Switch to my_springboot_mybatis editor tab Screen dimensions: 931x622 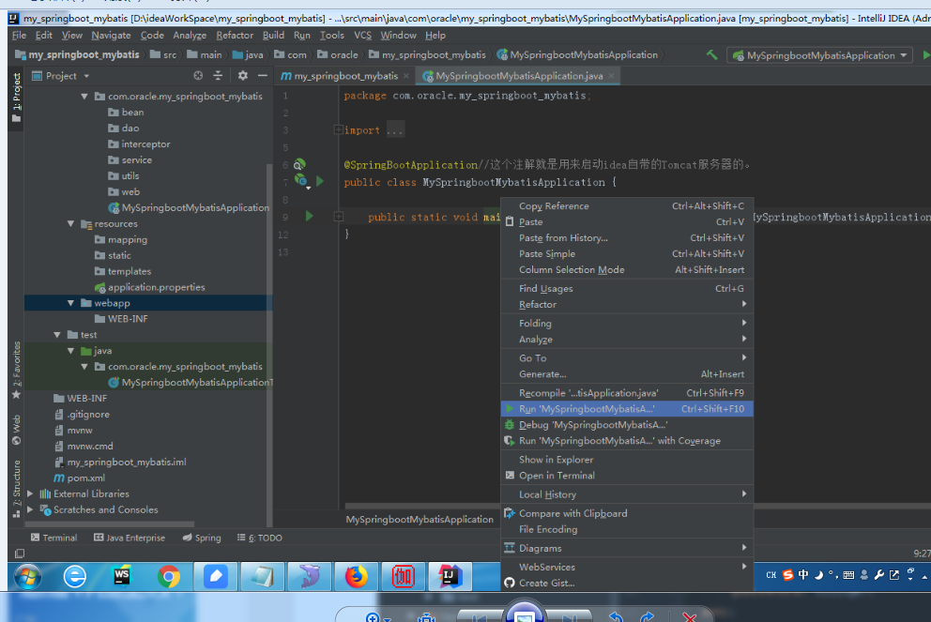tap(344, 76)
